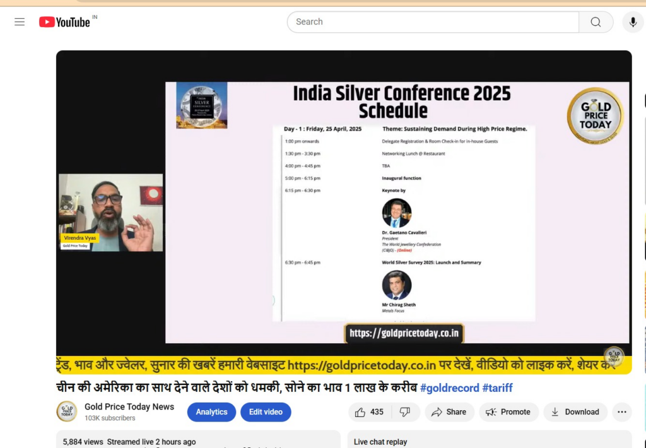Click the 103K subscribers text
This screenshot has height=448, width=646.
110,418
